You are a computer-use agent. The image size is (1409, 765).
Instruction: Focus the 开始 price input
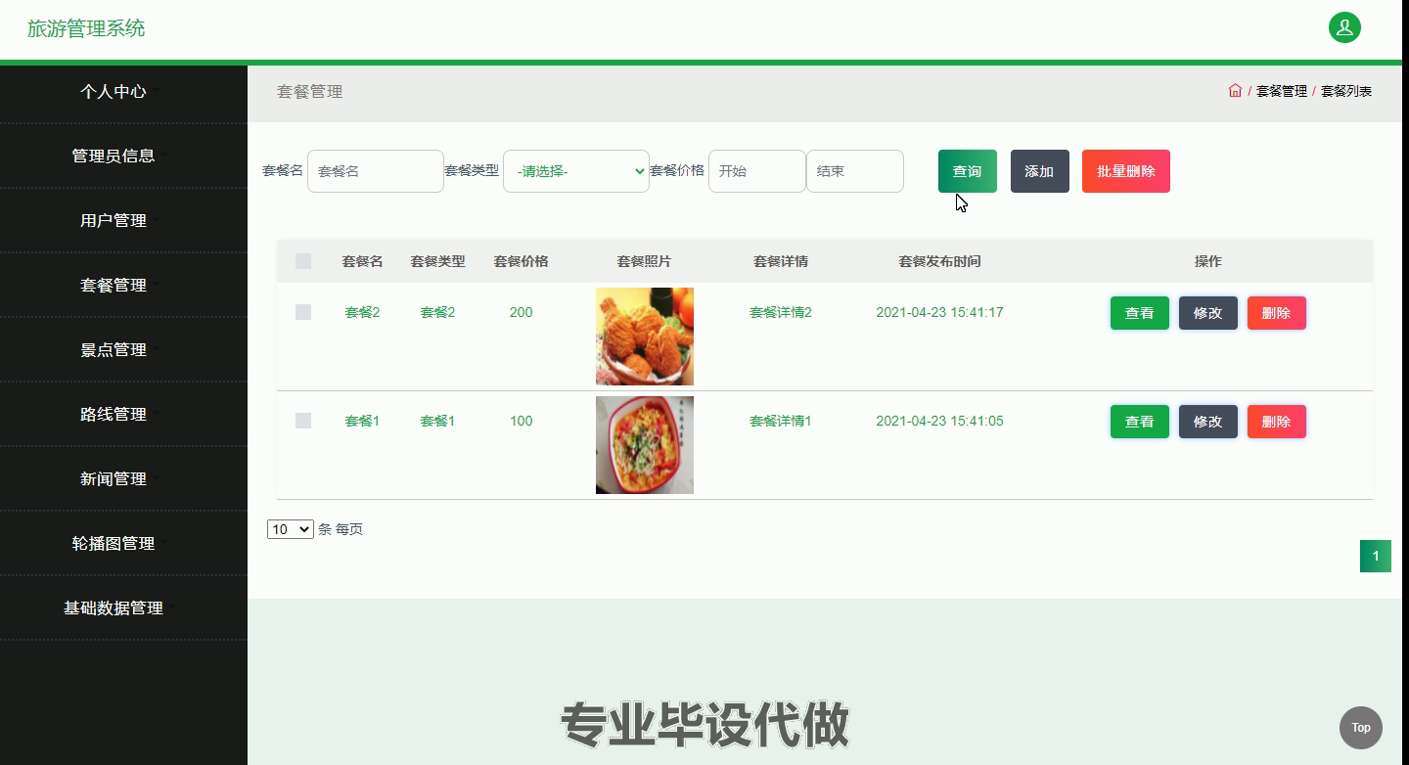757,171
